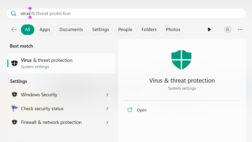Click the Open external link icon
This screenshot has width=252, height=142.
[130, 110]
